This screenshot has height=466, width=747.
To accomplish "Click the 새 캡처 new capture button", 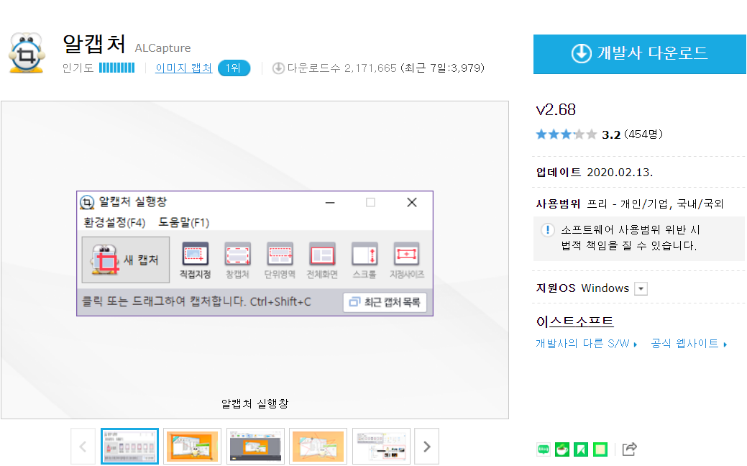I will 126,260.
